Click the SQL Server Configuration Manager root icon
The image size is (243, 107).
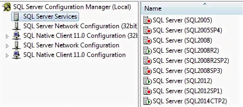(7, 7)
